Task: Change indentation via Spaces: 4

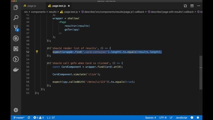Action: pyautogui.click(x=150, y=118)
